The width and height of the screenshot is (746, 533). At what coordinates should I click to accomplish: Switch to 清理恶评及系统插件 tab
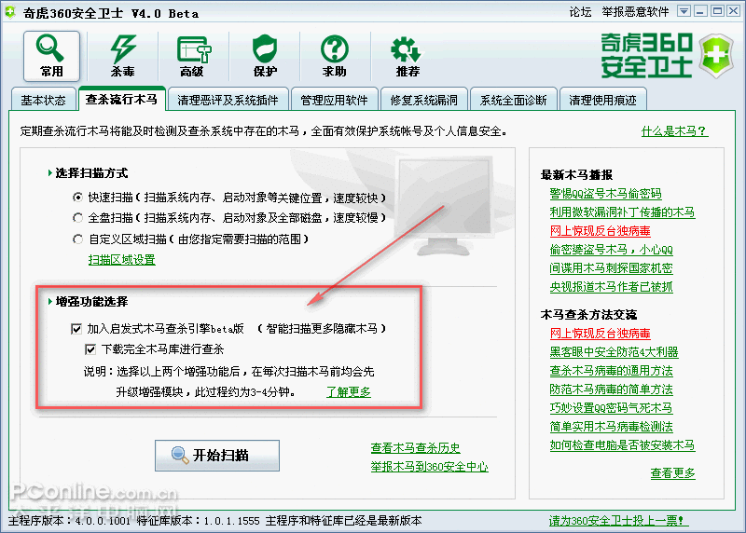coord(228,100)
